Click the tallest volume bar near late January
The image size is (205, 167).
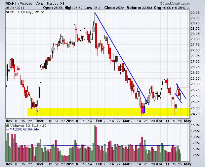(x=95, y=143)
